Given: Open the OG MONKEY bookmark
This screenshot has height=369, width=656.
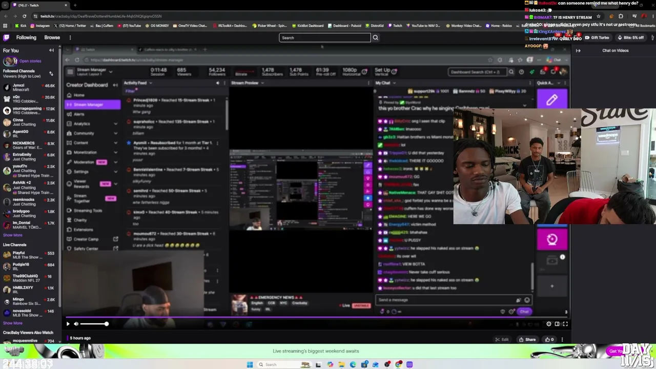Looking at the screenshot, I should tap(156, 26).
